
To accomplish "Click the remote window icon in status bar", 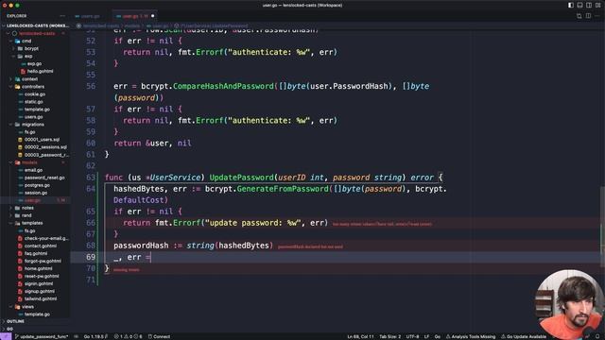I will [6, 336].
